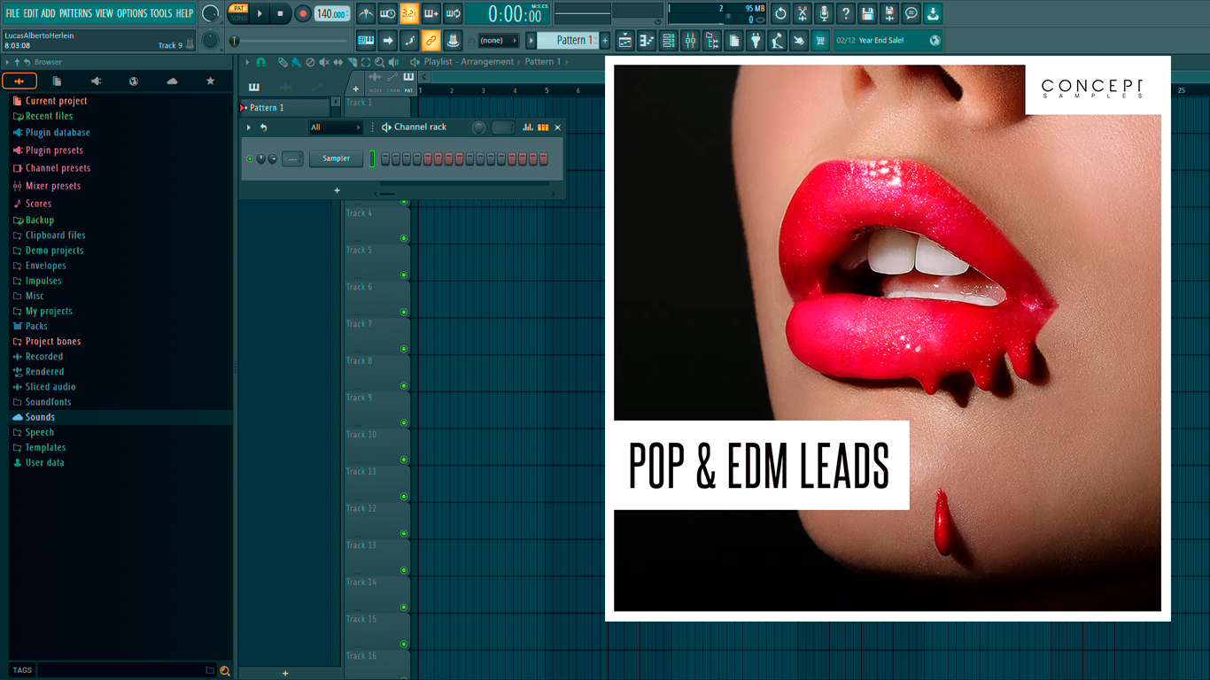This screenshot has width=1210, height=680.
Task: Select the browser All (waveform) tab
Action: (19, 81)
